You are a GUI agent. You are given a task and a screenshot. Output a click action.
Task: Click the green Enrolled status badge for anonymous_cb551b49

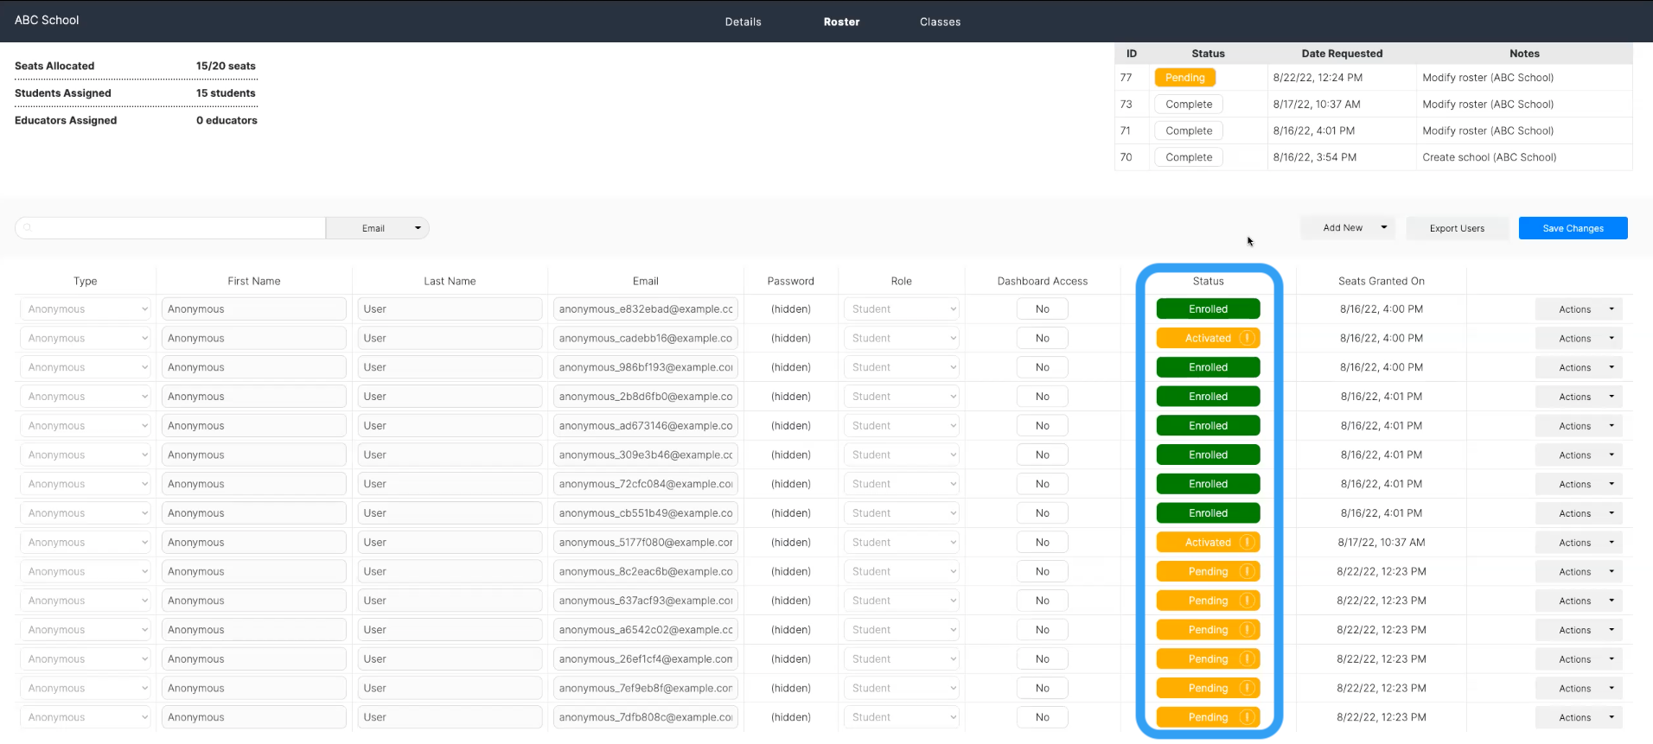pyautogui.click(x=1208, y=513)
